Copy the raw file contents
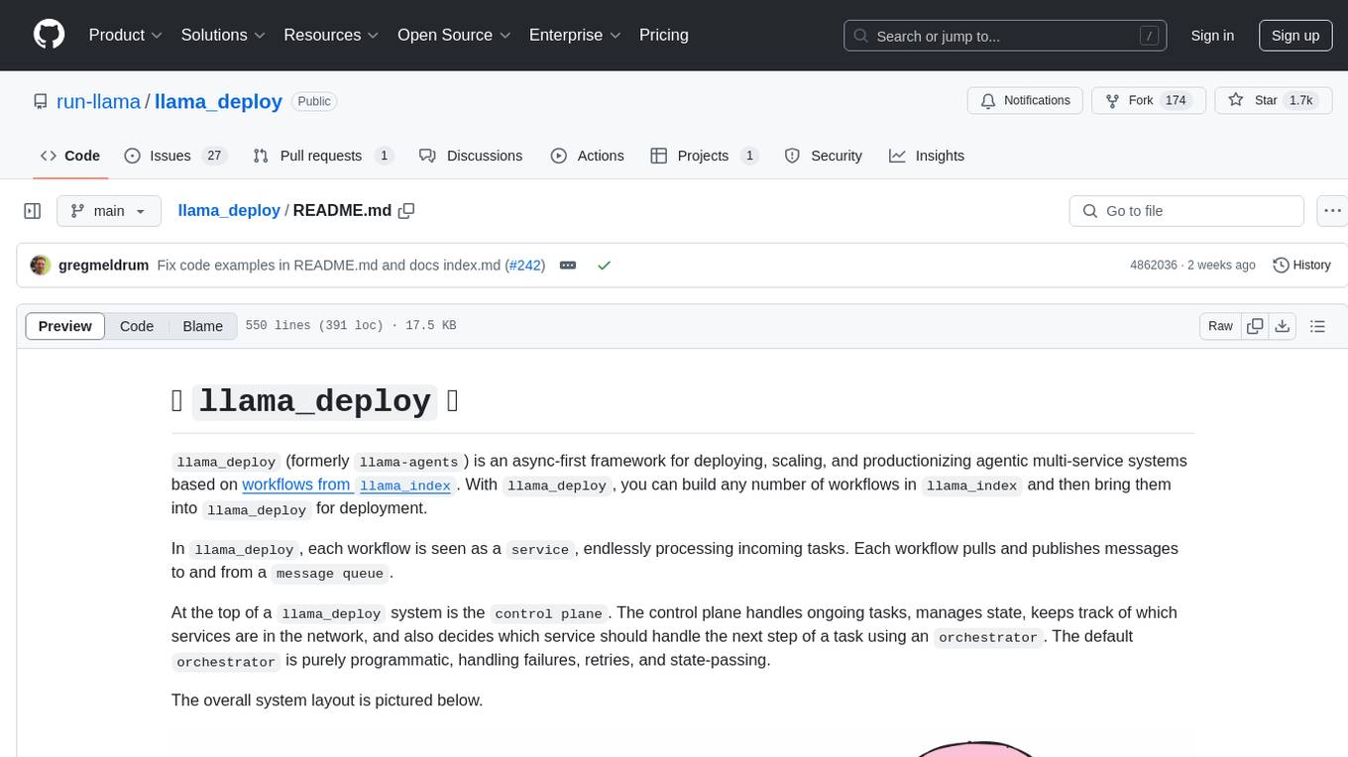The width and height of the screenshot is (1348, 757). (x=1255, y=326)
